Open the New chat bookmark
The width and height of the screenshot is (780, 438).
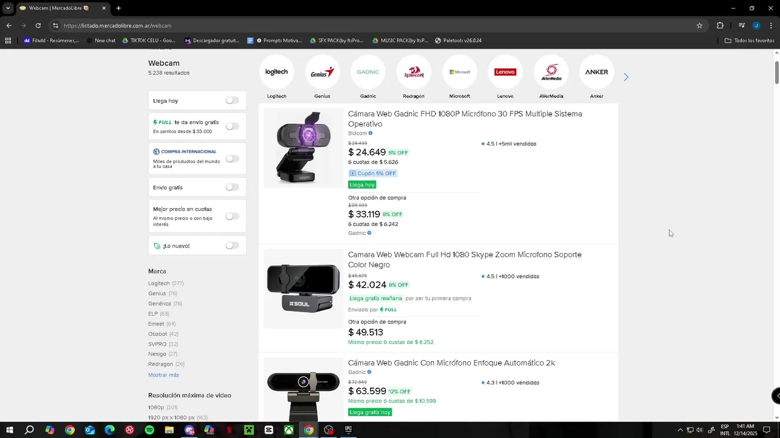tap(101, 41)
